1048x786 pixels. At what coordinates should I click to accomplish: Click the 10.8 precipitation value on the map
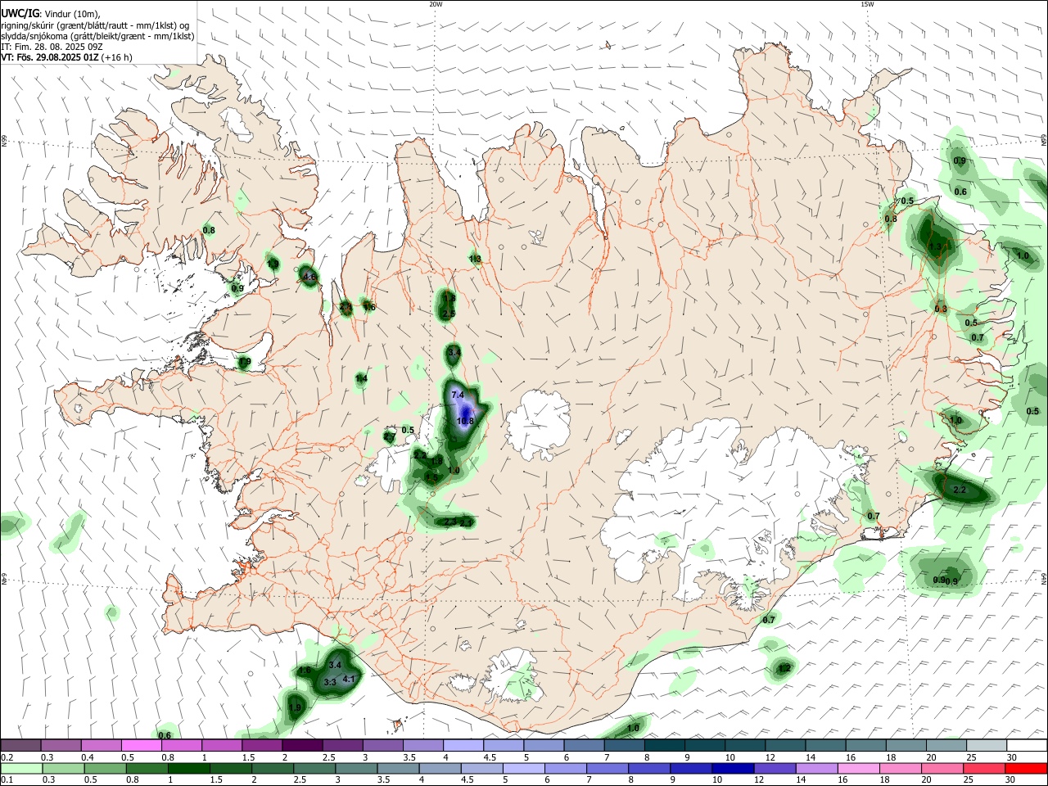tap(465, 421)
